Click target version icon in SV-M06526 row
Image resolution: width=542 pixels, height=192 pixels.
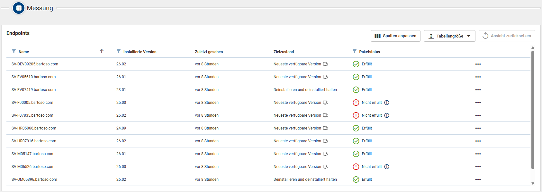point(325,167)
